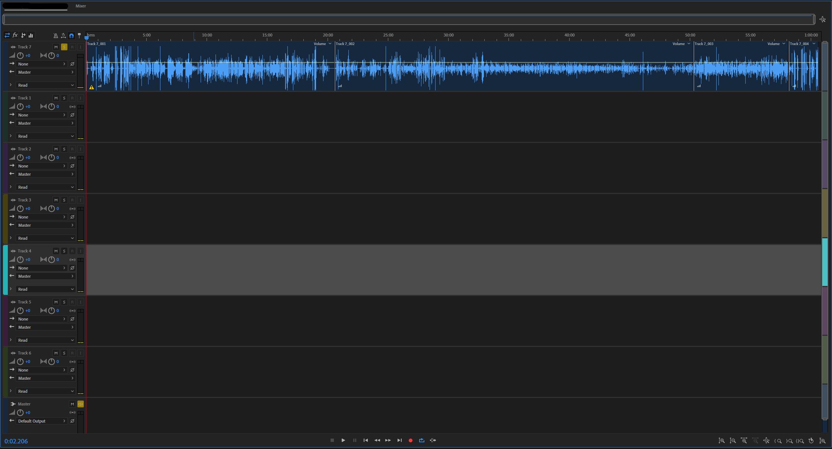
Task: Show the Inputs/Outputs track controls
Action: (7, 35)
